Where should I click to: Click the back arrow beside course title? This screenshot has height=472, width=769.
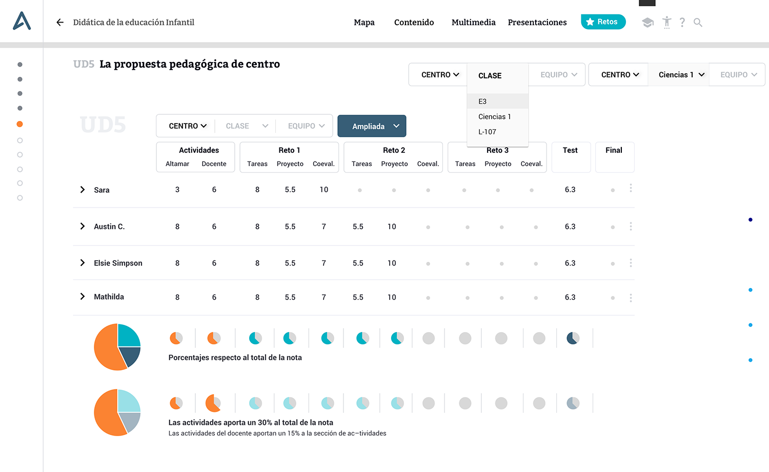click(60, 23)
